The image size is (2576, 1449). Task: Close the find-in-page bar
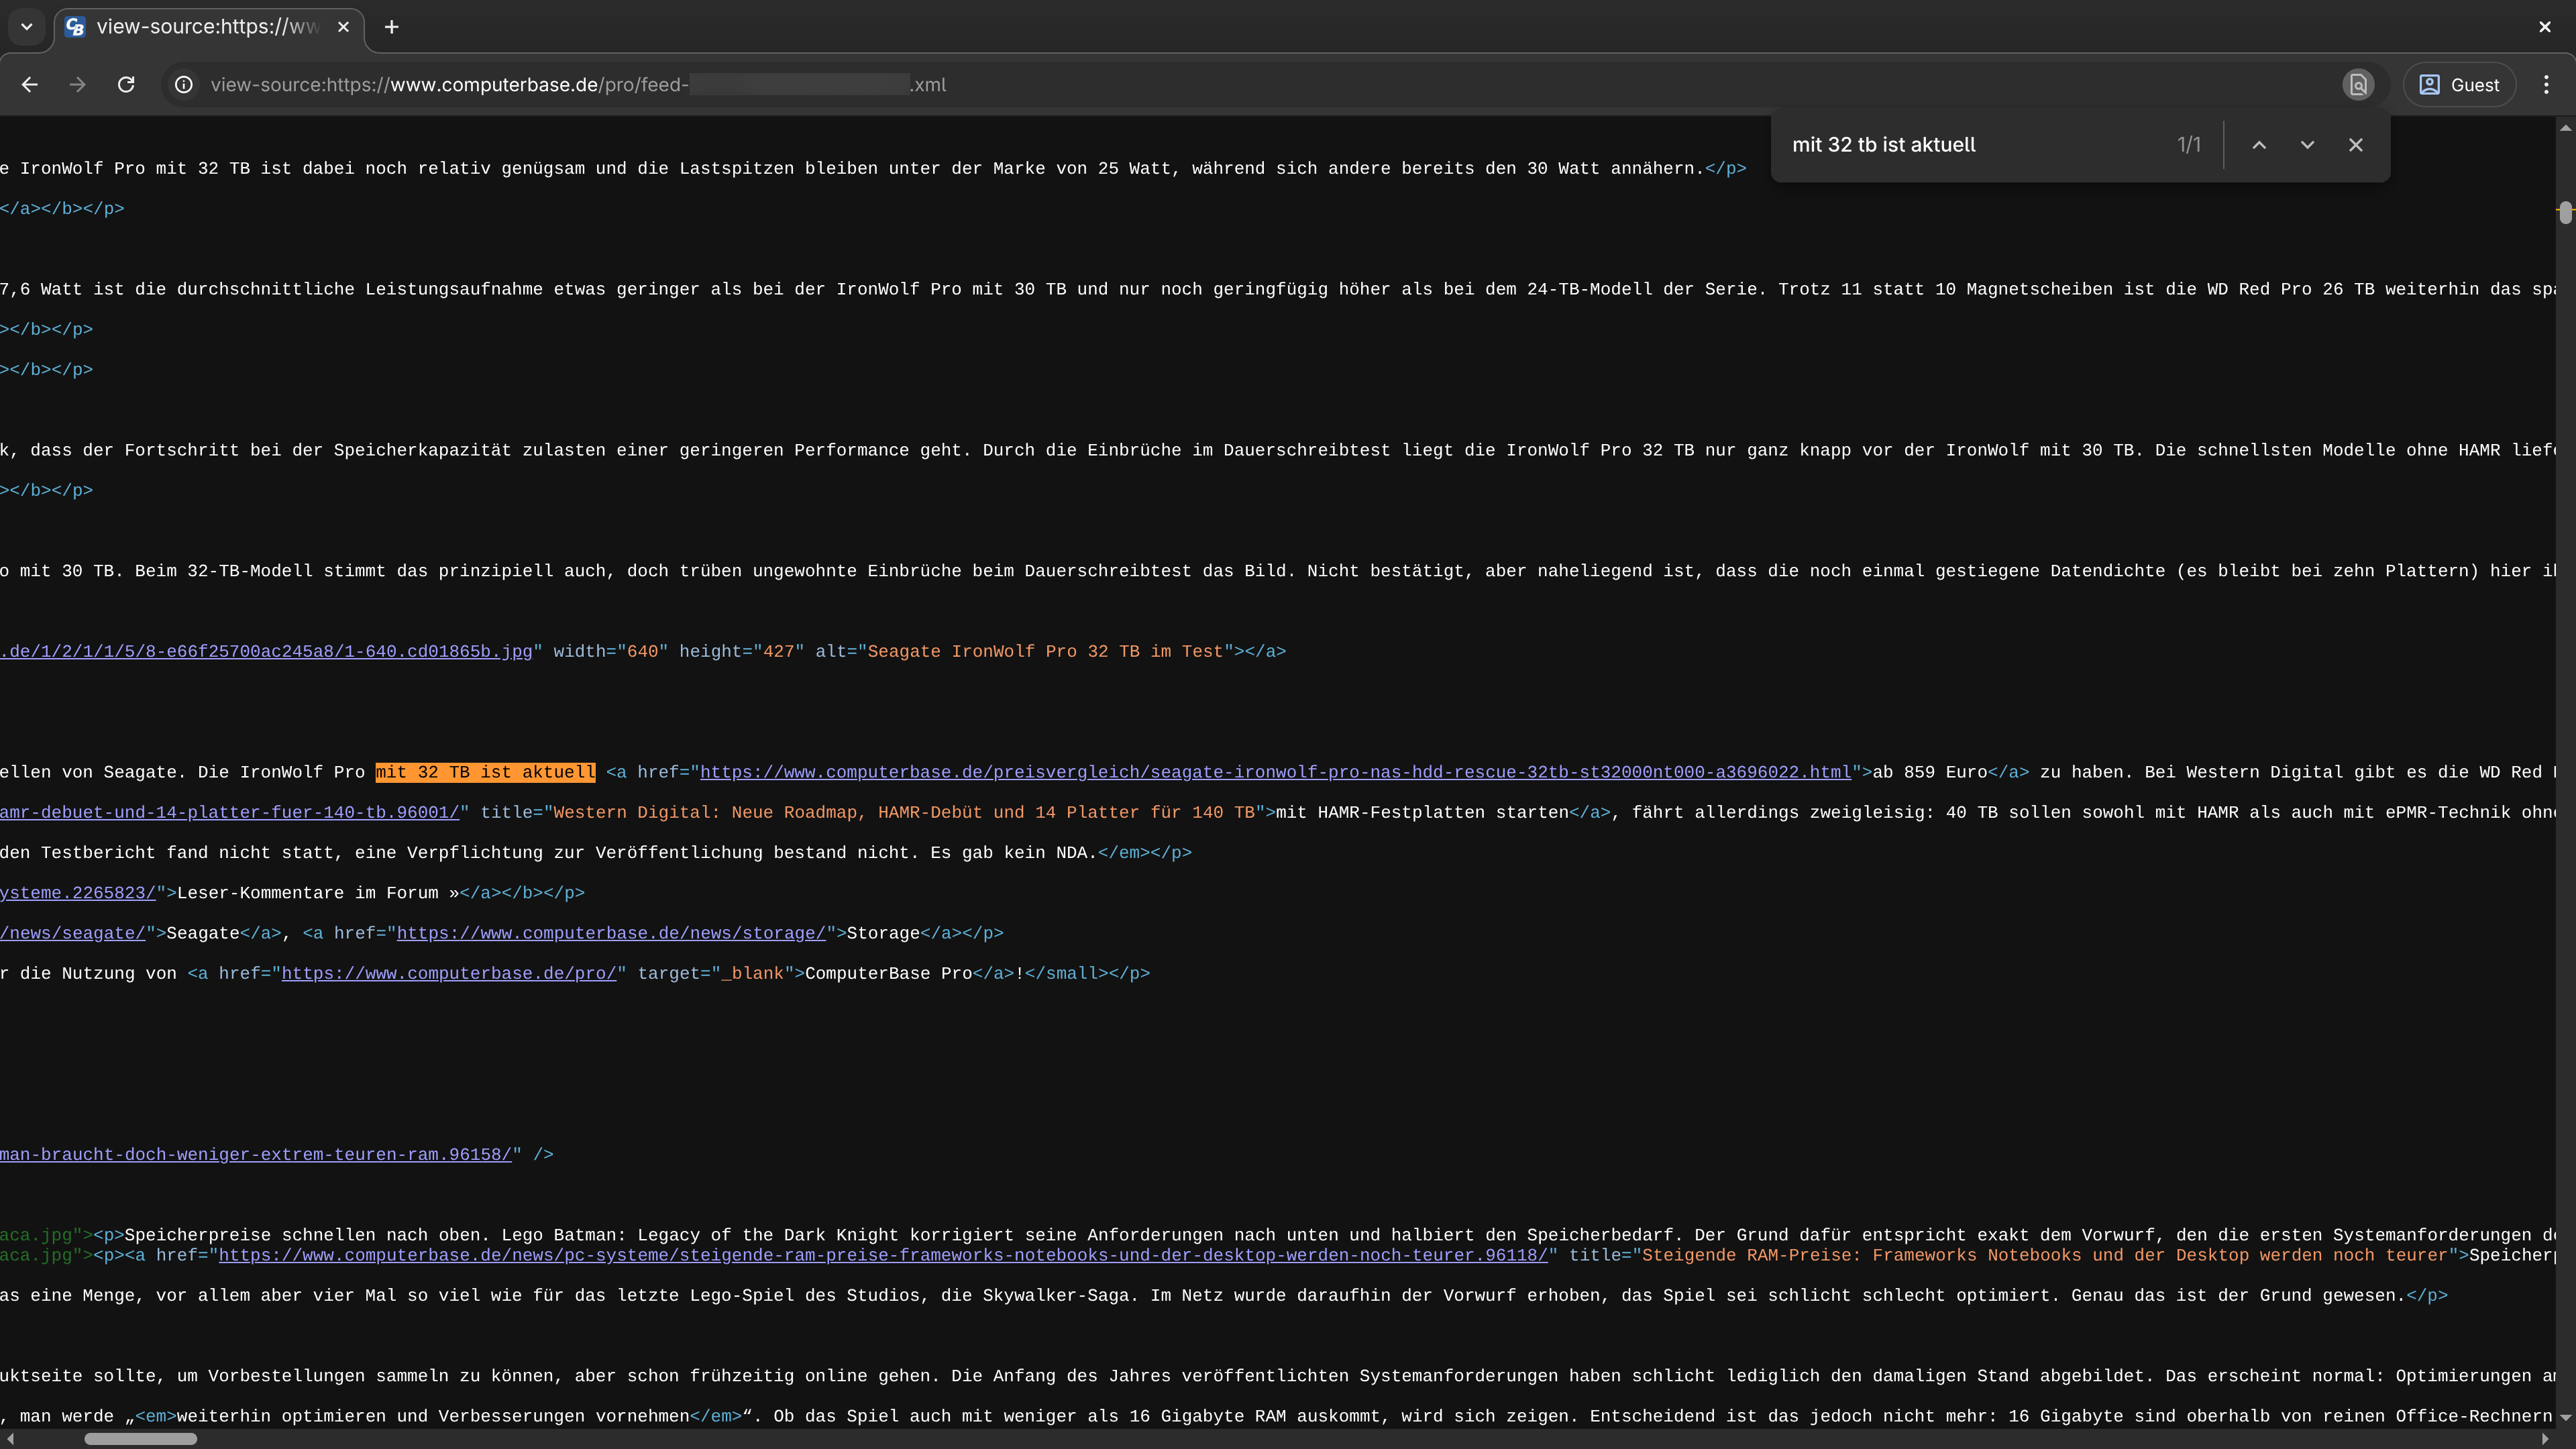[x=2356, y=145]
